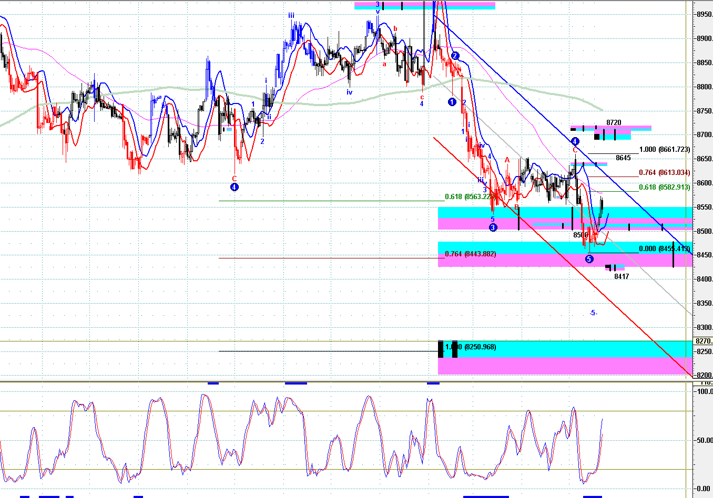Select the 0.000 (8455.413) Fibonacci label
The width and height of the screenshot is (713, 498).
(x=665, y=249)
